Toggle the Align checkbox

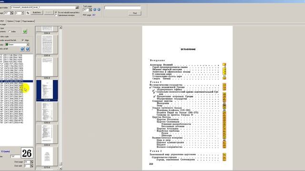(x=23, y=40)
